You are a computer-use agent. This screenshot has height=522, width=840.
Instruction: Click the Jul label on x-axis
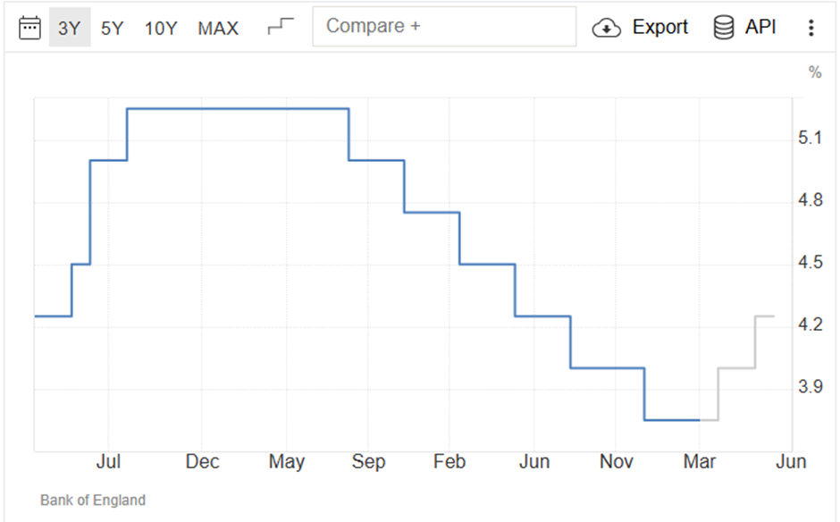(108, 461)
